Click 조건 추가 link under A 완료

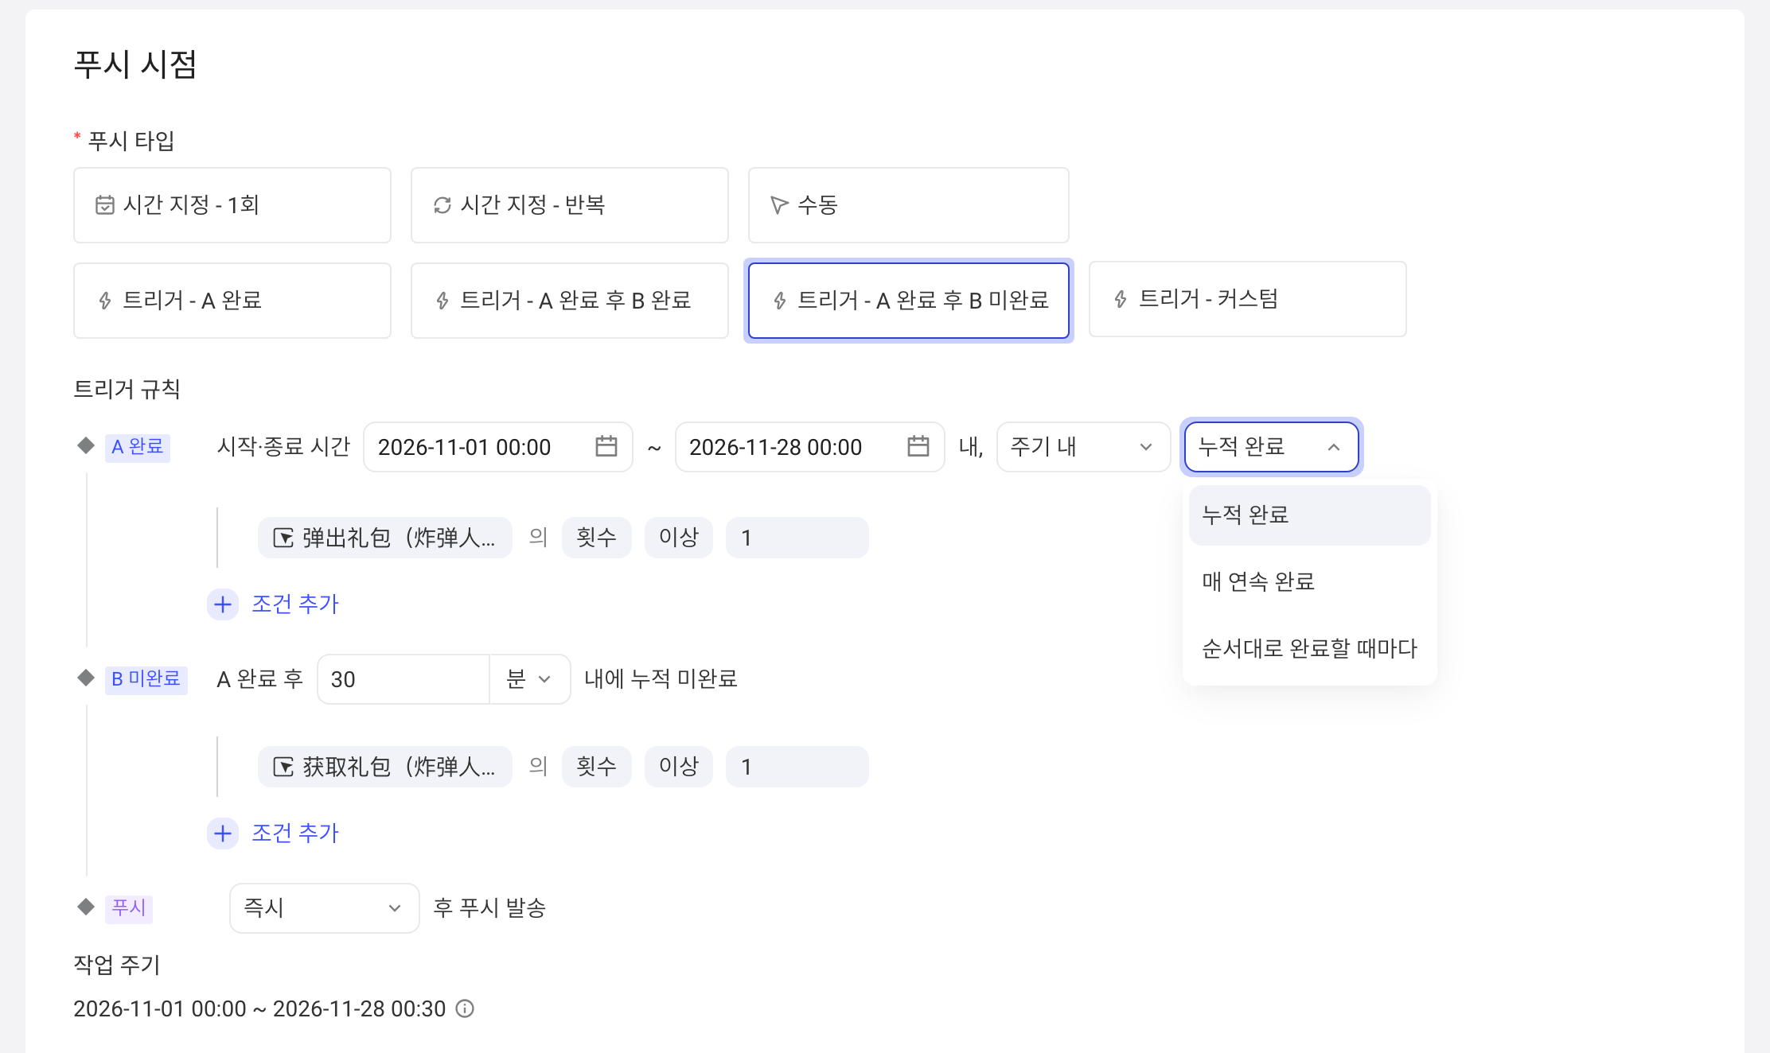[295, 604]
